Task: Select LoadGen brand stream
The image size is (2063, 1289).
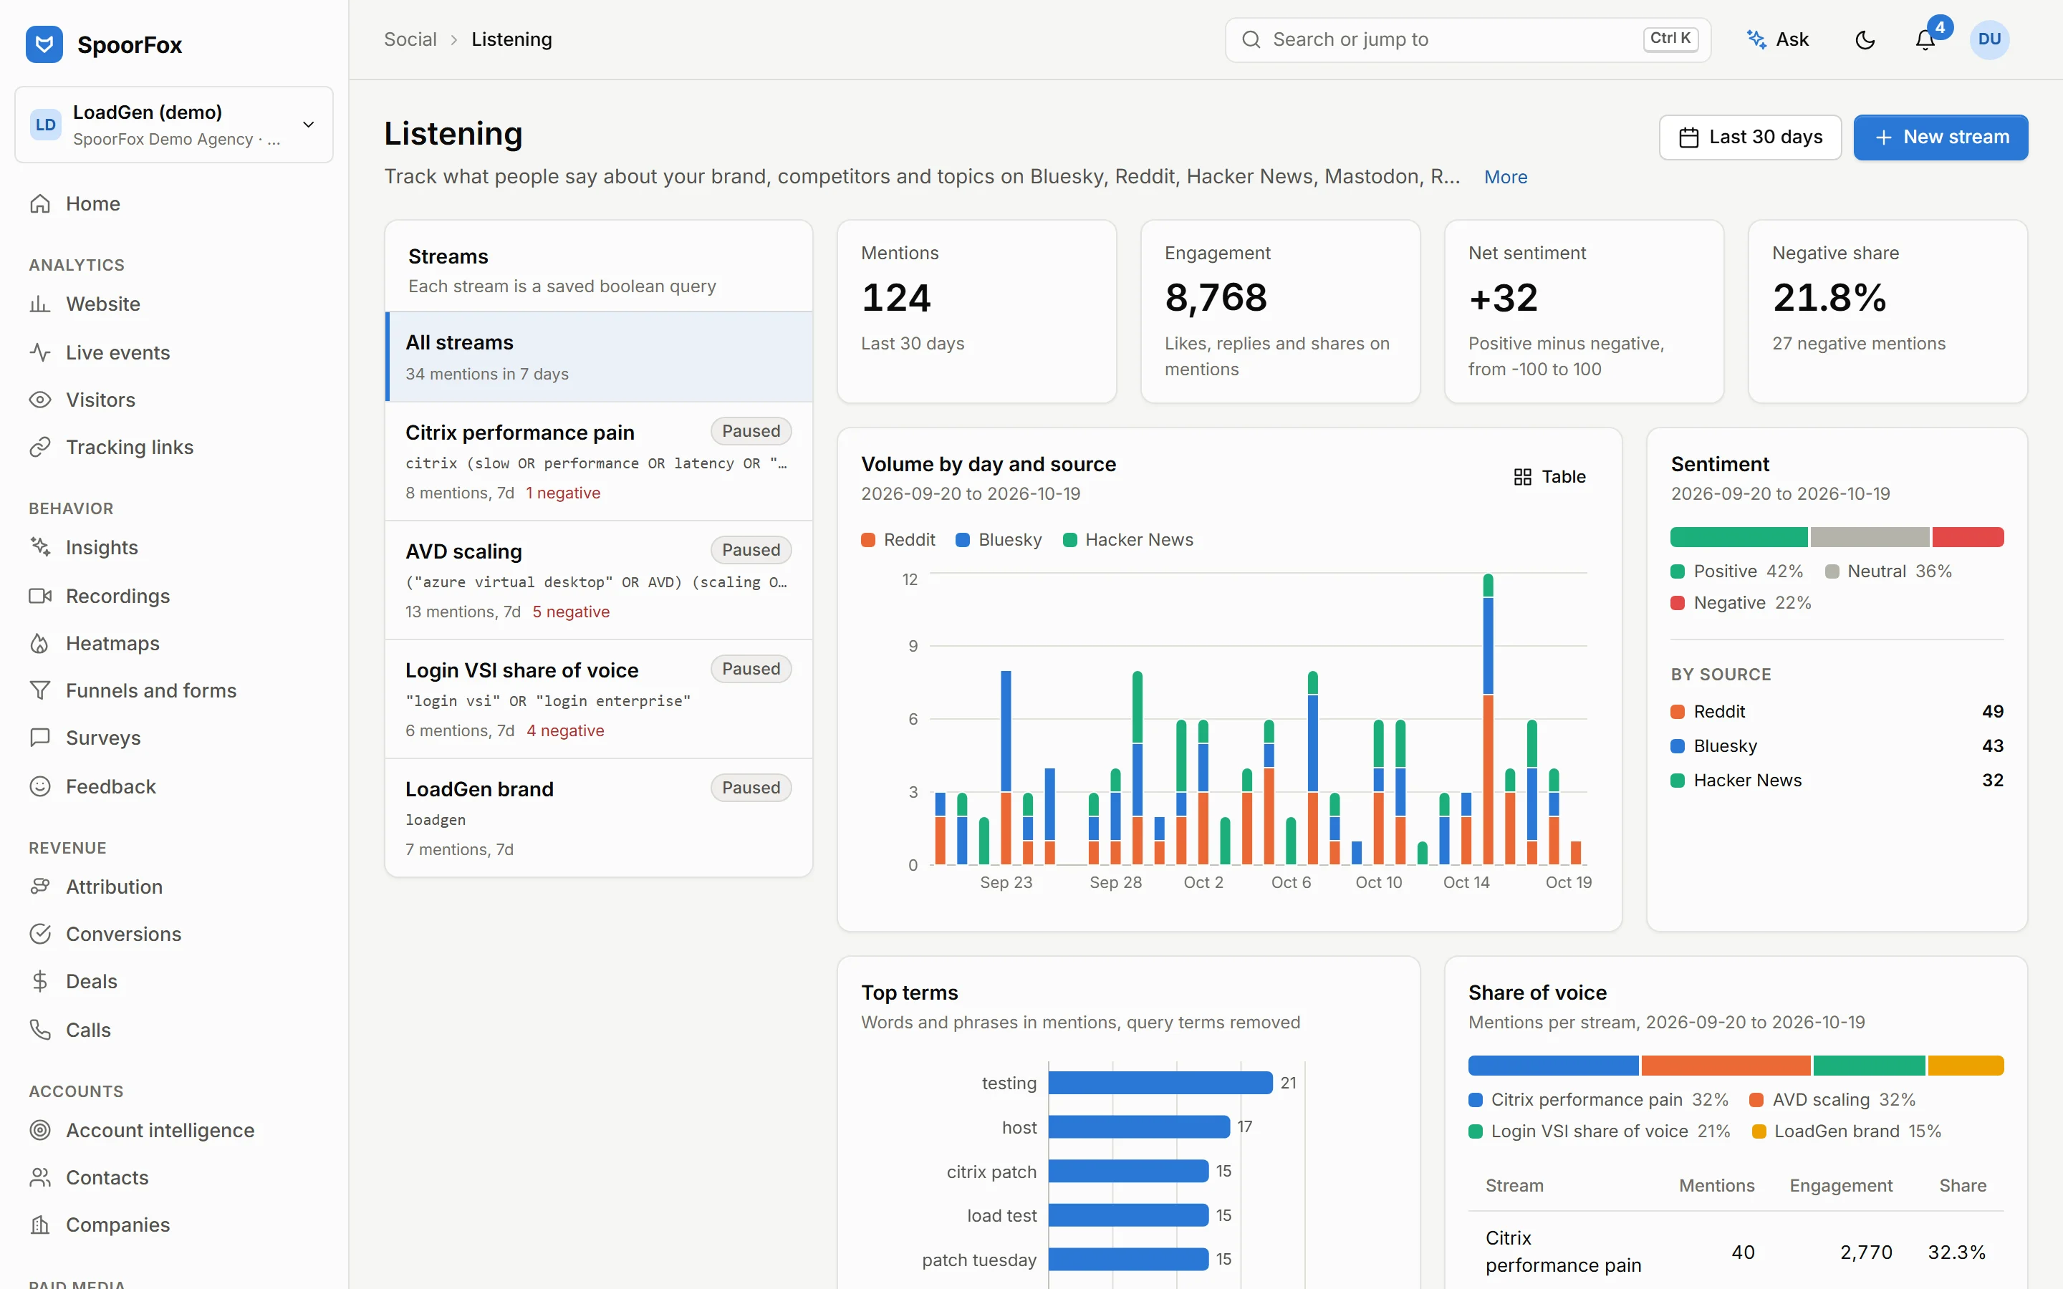Action: tap(598, 818)
